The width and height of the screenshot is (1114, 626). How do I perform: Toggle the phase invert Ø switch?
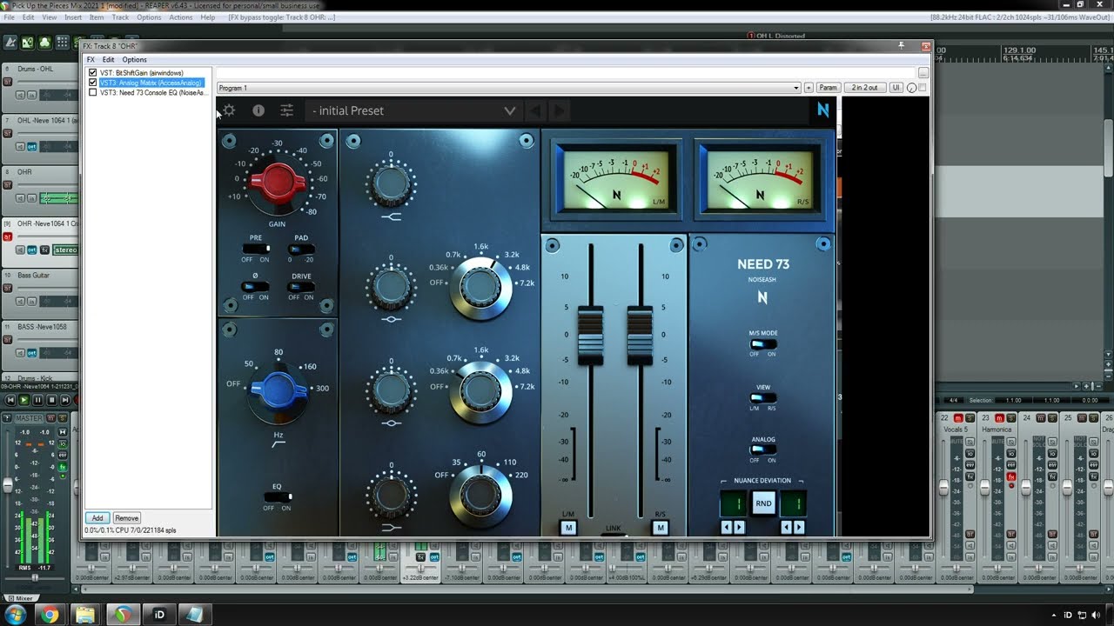point(256,287)
